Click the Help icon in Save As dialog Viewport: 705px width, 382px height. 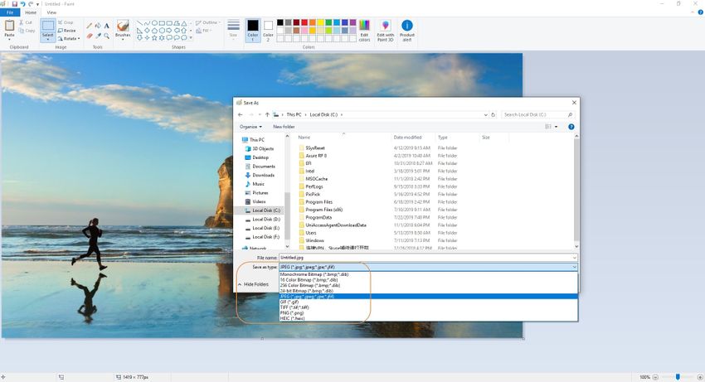click(x=571, y=127)
